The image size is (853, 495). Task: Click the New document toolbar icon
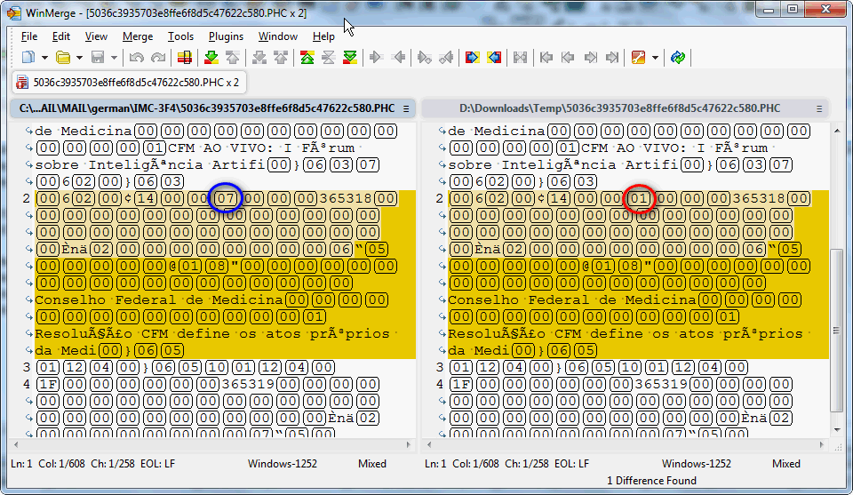coord(28,58)
